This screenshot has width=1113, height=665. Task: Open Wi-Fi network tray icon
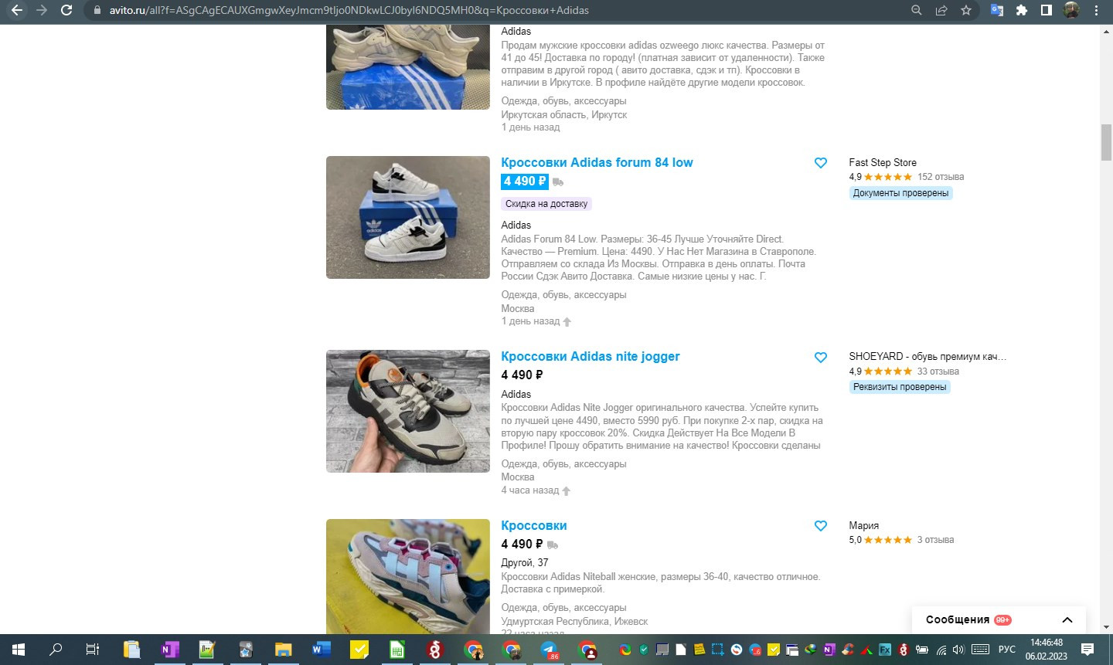pos(941,650)
